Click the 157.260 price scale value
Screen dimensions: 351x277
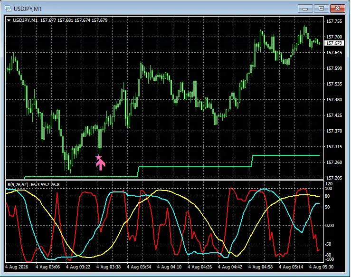tap(334, 162)
